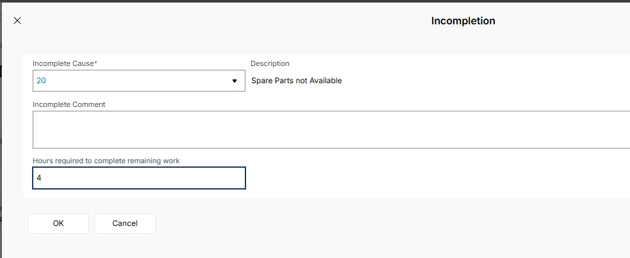The width and height of the screenshot is (630, 258).
Task: Click the value 20 in Incomplete Cause box
Action: pyautogui.click(x=42, y=81)
